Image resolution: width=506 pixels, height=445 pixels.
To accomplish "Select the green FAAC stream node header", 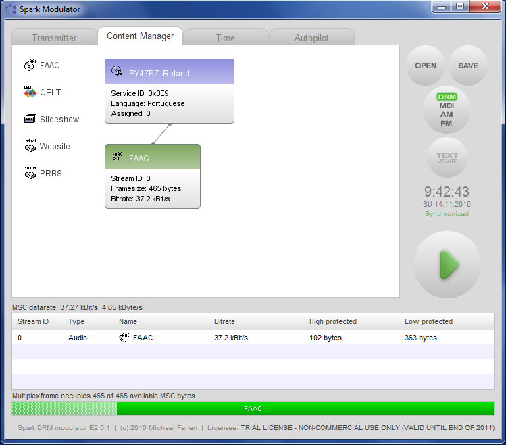I will tap(153, 157).
